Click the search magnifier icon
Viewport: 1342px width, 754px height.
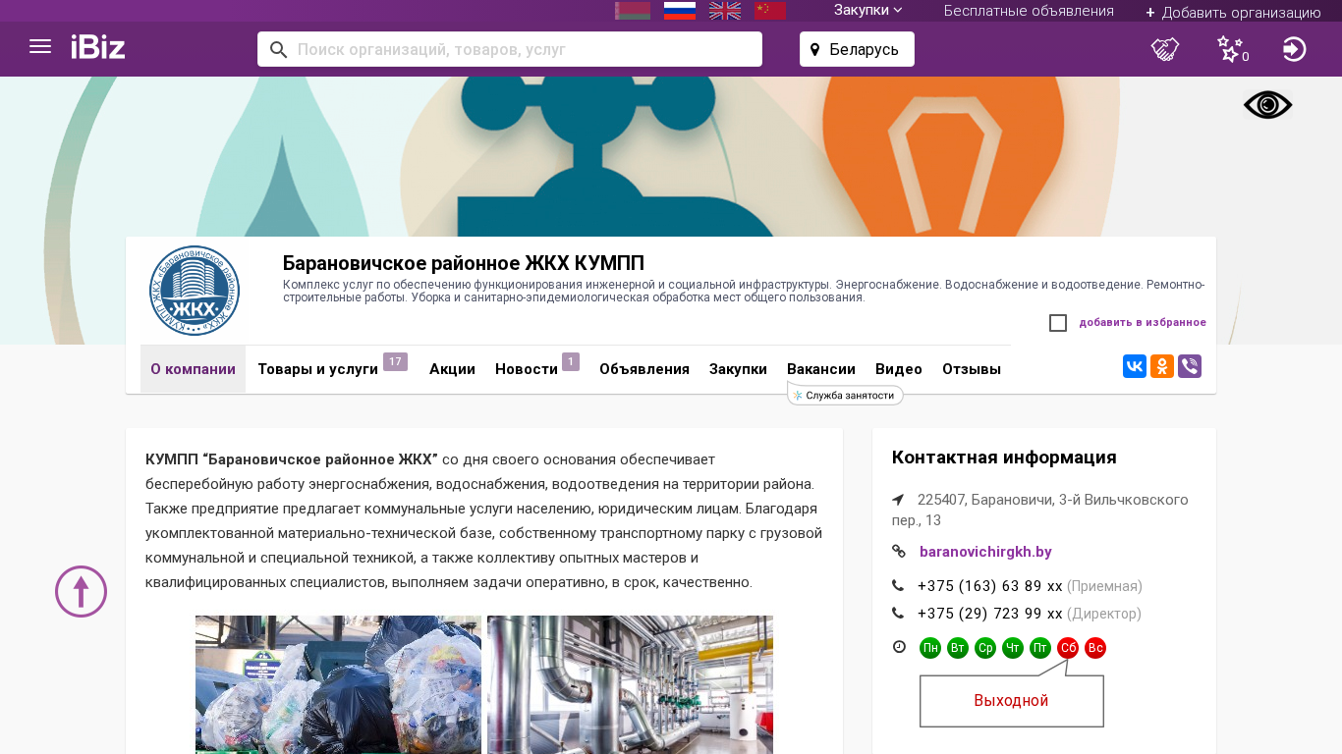point(278,49)
